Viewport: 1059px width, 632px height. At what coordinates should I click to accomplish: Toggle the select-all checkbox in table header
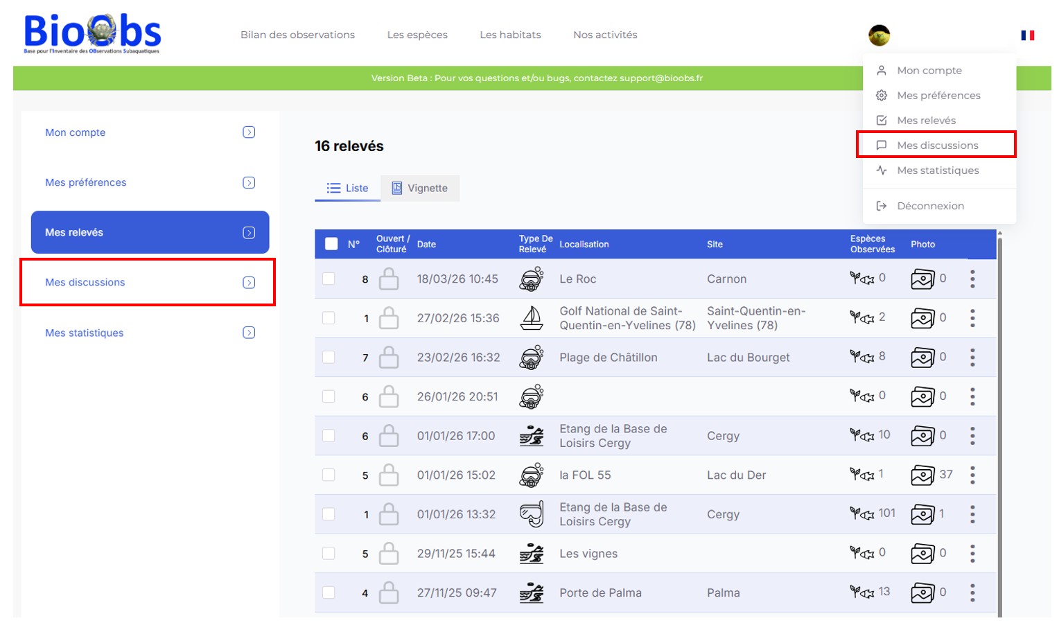click(331, 244)
